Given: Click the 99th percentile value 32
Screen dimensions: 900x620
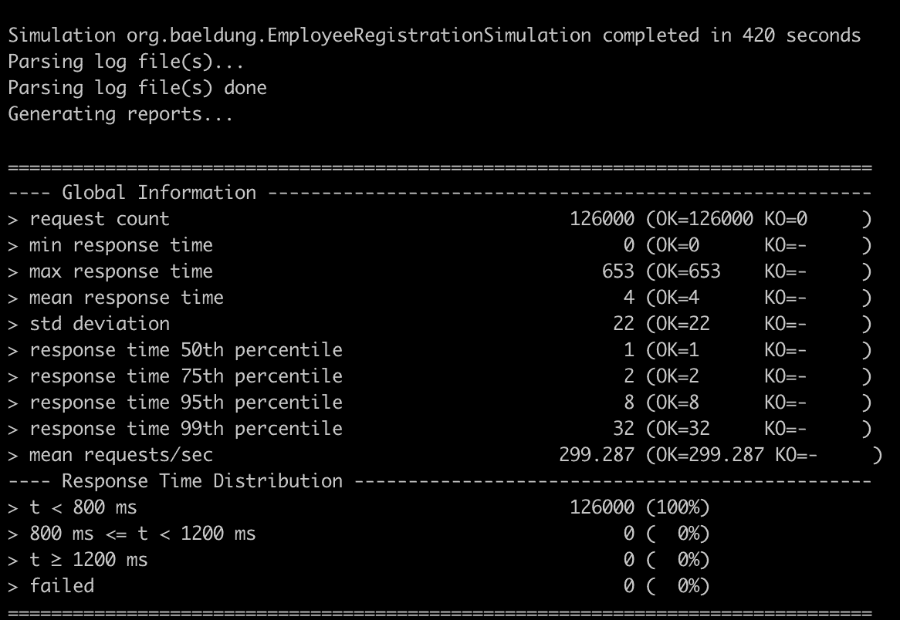Looking at the screenshot, I should [624, 429].
